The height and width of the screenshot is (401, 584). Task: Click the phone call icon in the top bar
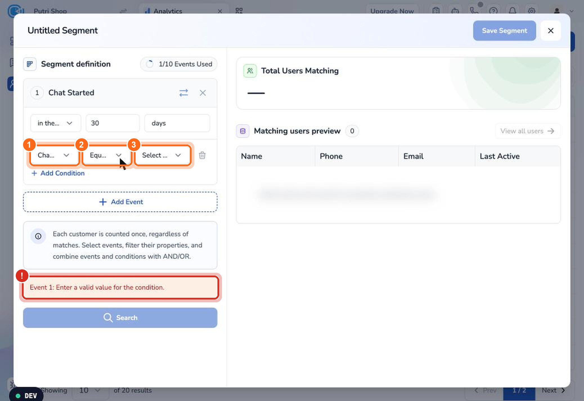pos(474,11)
